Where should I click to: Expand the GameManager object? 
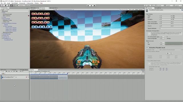(2, 34)
